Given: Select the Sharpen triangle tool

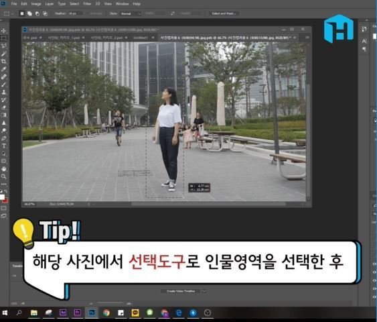Looking at the screenshot, I should pyautogui.click(x=3, y=123).
